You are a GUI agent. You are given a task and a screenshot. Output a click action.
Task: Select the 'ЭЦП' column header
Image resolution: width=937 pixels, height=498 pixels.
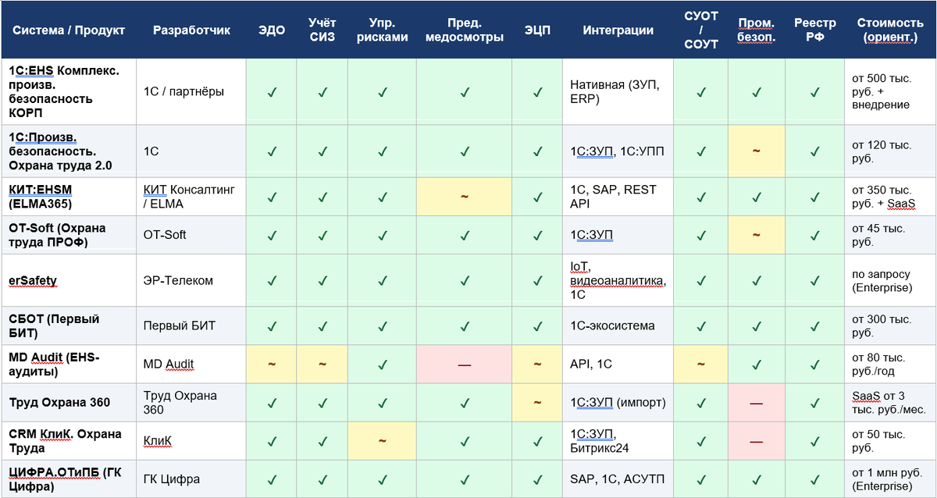pos(537,30)
